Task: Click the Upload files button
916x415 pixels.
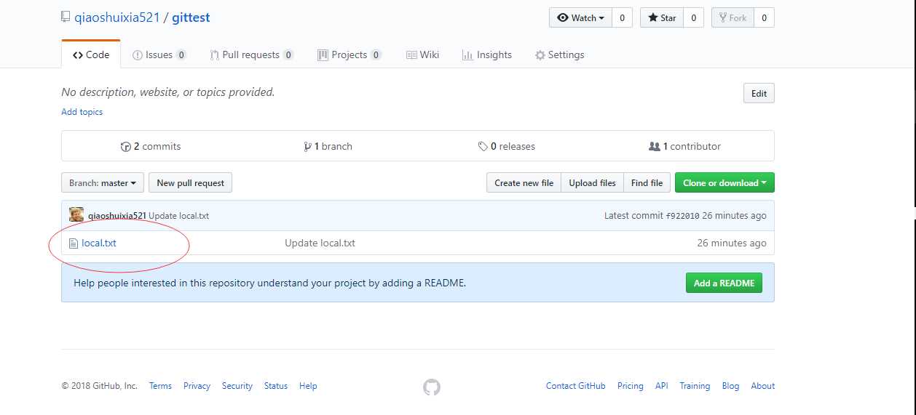Action: pos(592,182)
